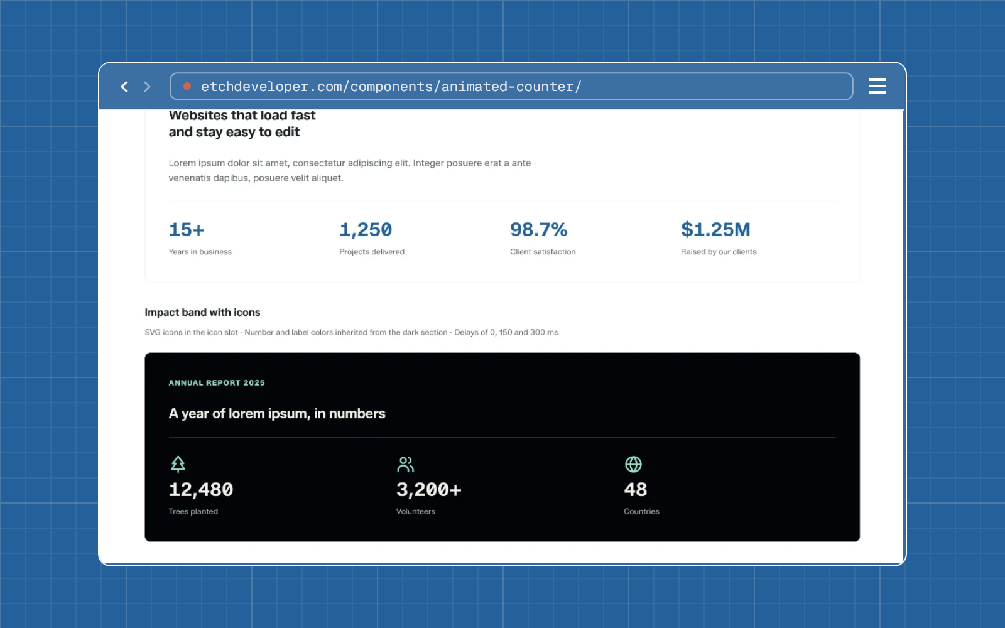The height and width of the screenshot is (628, 1005).
Task: Click the A year of lorem ipsum heading
Action: (277, 413)
